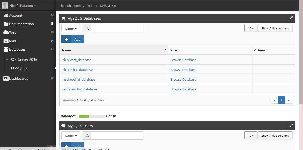Image resolution: width=303 pixels, height=150 pixels.
Task: Click the Actions column header
Action: pyautogui.click(x=273, y=50)
